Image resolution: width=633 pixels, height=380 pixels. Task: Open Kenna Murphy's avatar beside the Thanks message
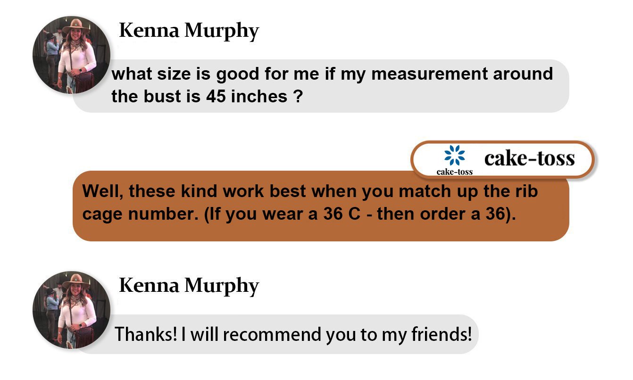click(x=71, y=310)
